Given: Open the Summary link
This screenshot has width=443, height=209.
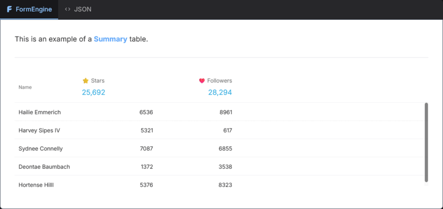Looking at the screenshot, I should click(110, 39).
